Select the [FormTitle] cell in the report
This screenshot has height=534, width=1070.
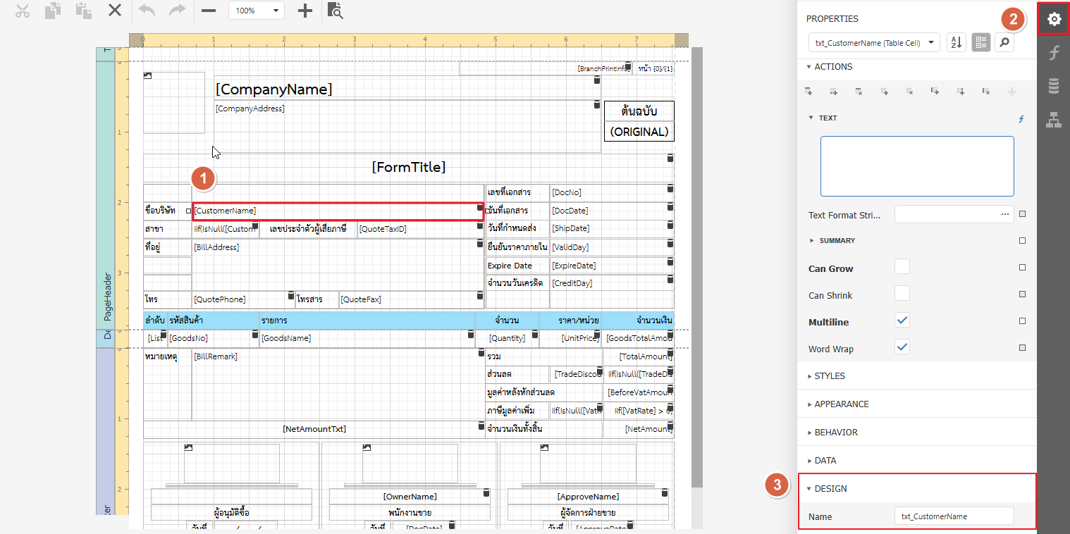(408, 168)
